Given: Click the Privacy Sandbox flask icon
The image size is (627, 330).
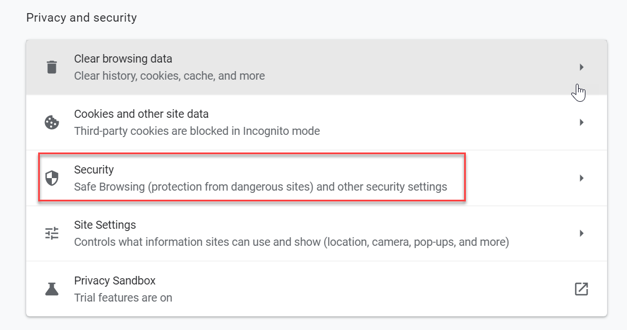Looking at the screenshot, I should click(x=52, y=288).
